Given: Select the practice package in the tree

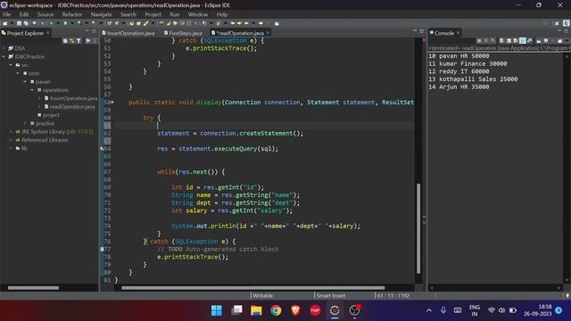Looking at the screenshot, I should point(42,123).
